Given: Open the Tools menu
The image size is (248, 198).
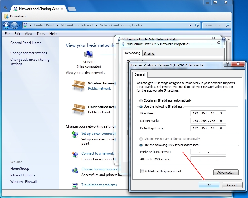Looking at the screenshot, I should click(x=41, y=34).
